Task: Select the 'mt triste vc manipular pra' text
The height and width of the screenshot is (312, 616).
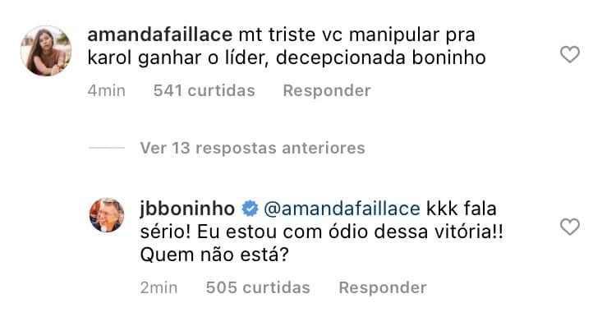Action: tap(356, 34)
